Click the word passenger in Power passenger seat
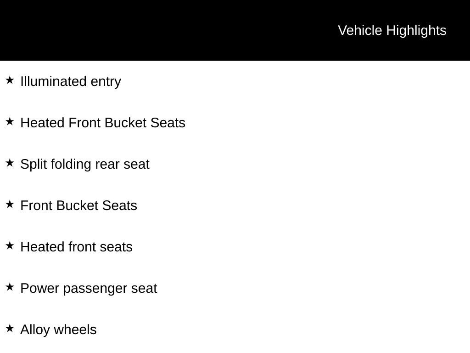Image resolution: width=470 pixels, height=353 pixels. tap(95, 289)
